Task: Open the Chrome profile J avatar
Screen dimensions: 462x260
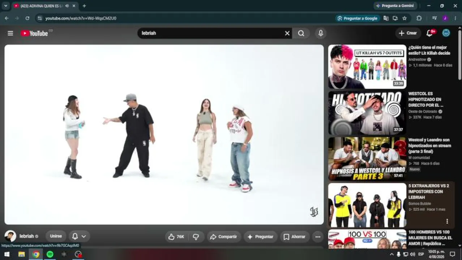Action: click(x=445, y=18)
